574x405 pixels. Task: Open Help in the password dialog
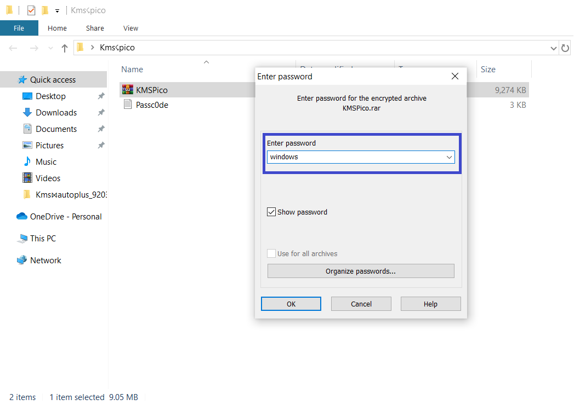point(430,304)
